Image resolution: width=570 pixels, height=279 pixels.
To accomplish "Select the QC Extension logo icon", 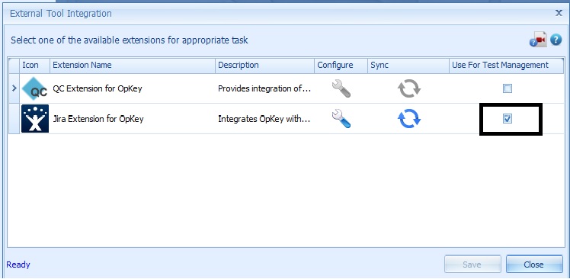I will (35, 88).
